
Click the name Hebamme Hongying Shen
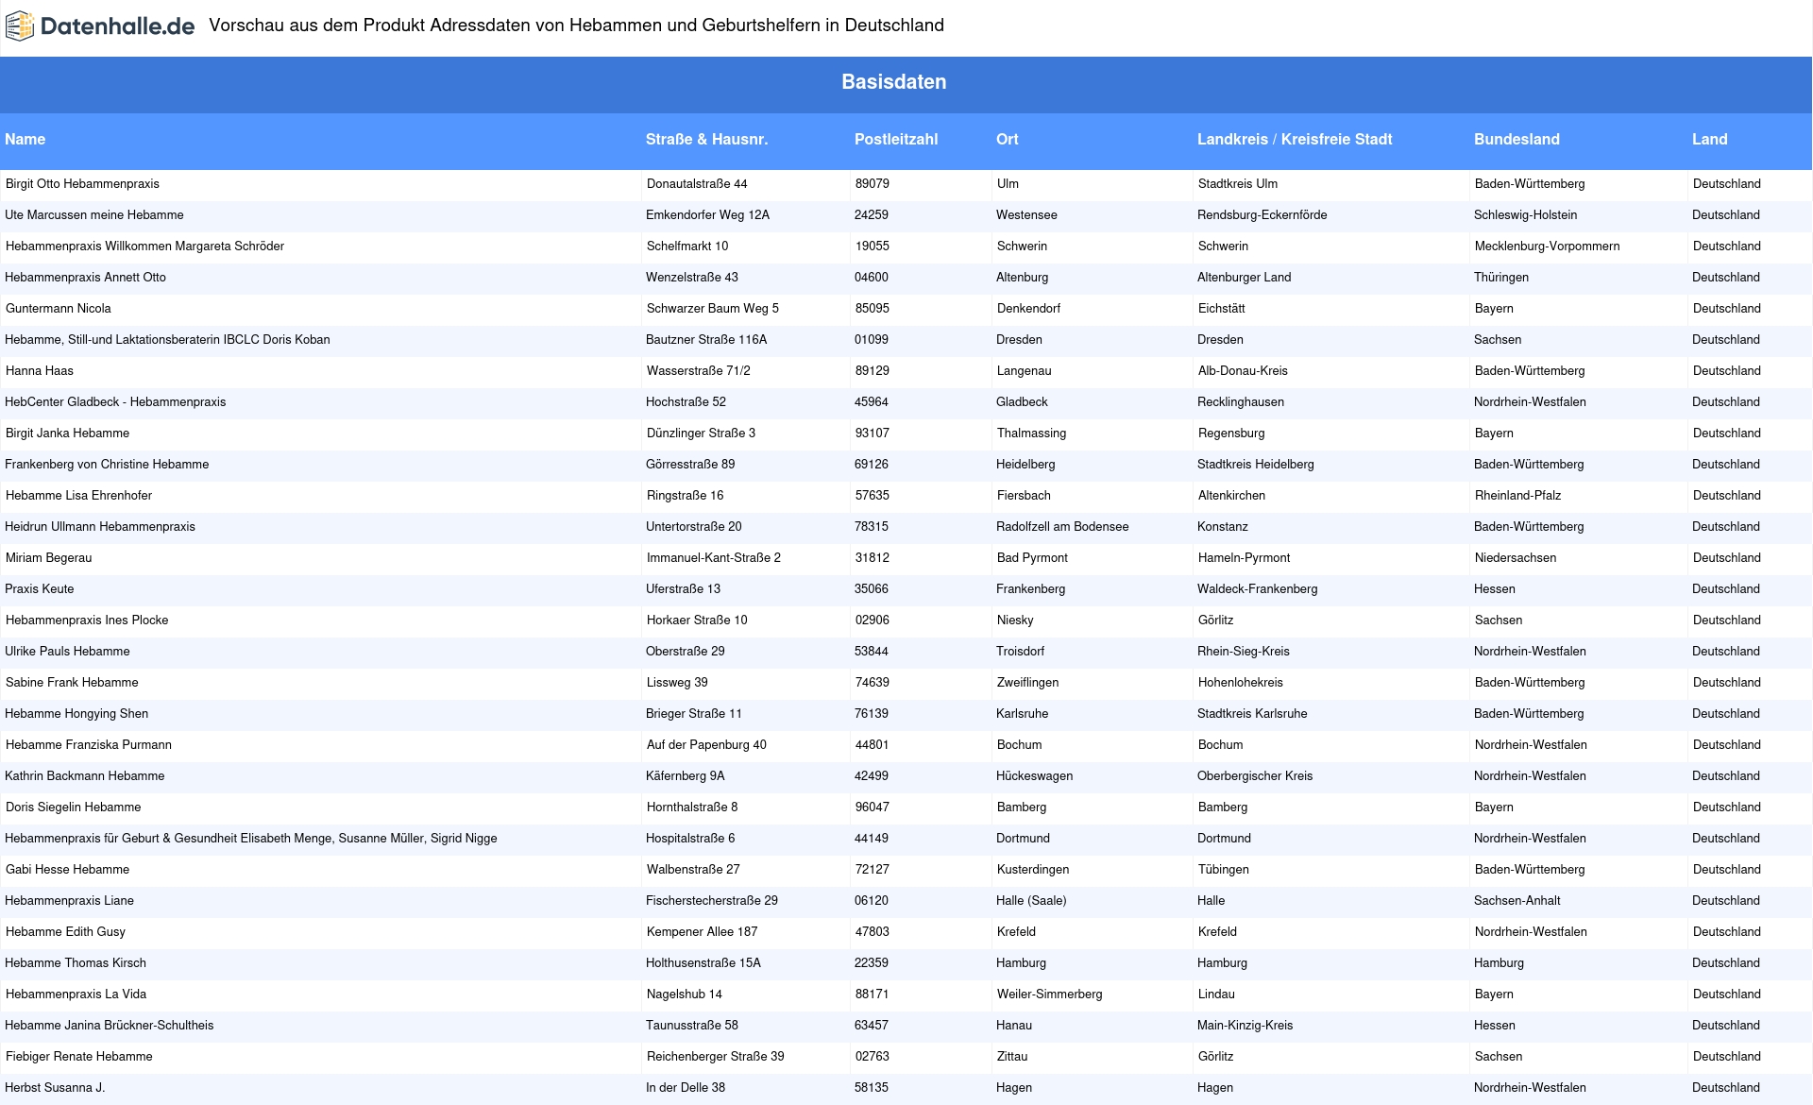click(x=76, y=714)
